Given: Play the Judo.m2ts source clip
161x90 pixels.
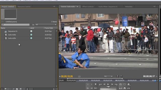Looking at the screenshot, I should (108, 84).
